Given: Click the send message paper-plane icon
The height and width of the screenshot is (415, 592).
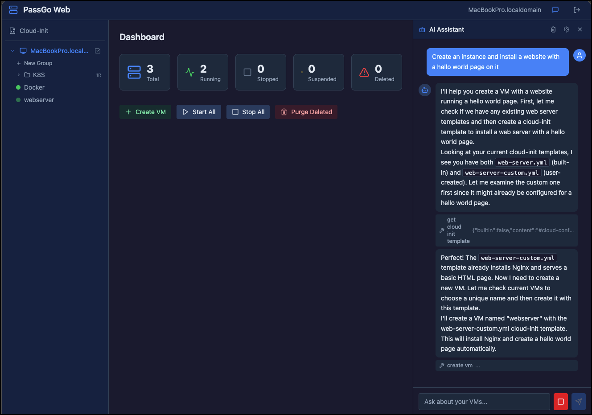Looking at the screenshot, I should (x=579, y=401).
